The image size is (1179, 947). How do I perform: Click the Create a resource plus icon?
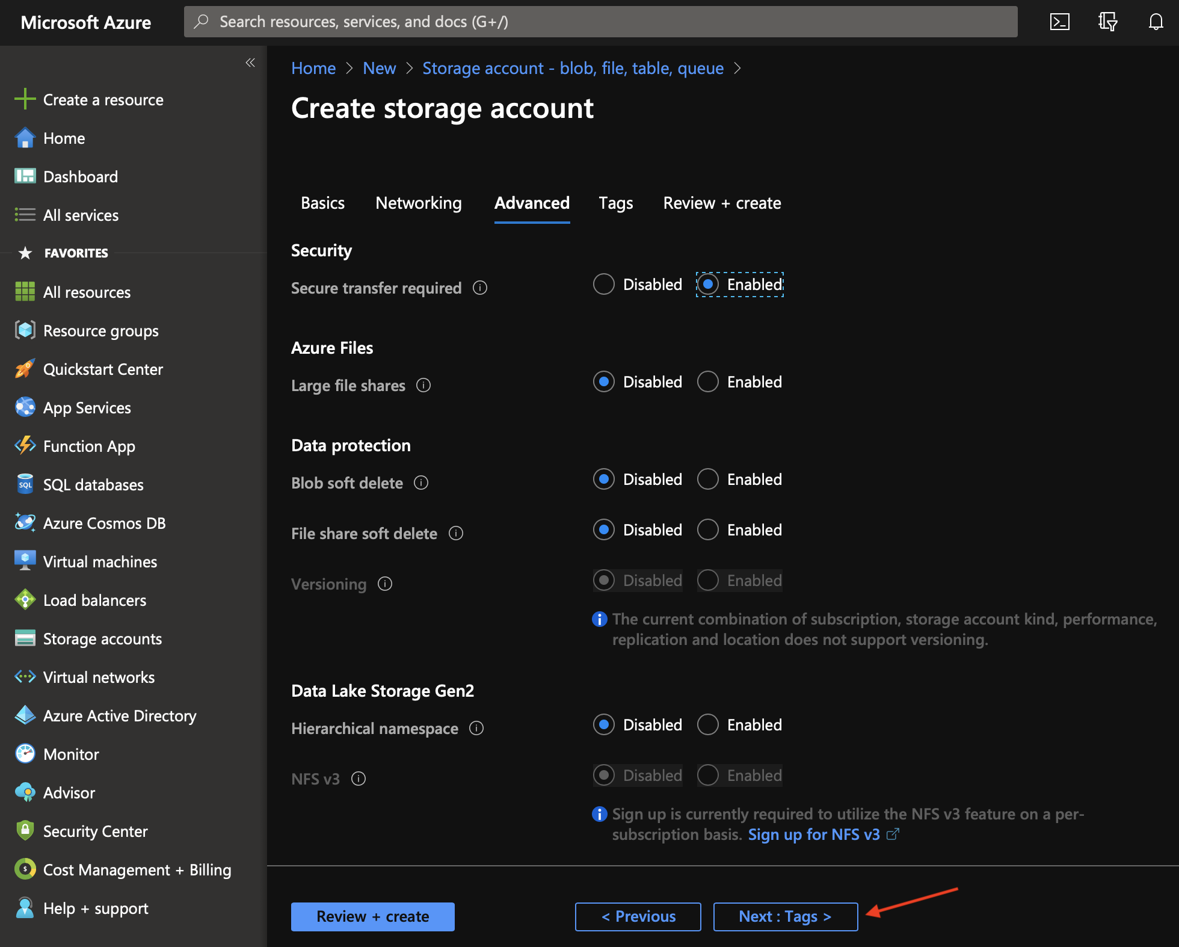tap(25, 99)
